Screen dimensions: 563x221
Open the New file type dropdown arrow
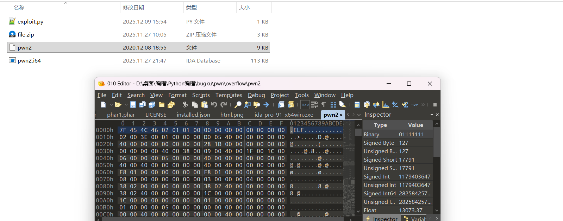[111, 105]
